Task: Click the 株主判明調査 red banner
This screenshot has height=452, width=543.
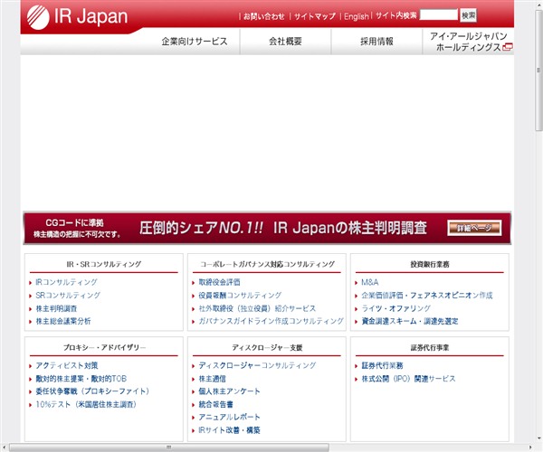Action: click(267, 228)
